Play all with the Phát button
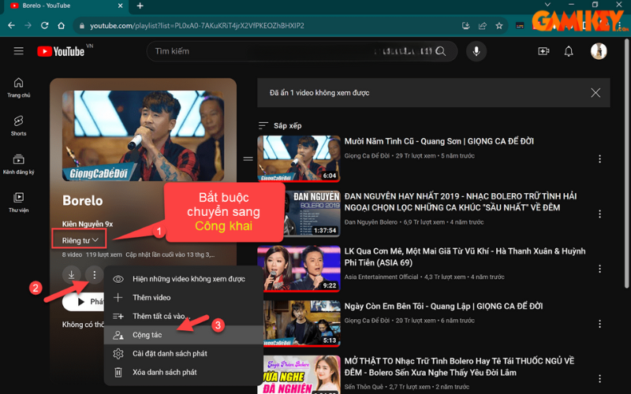This screenshot has height=394, width=631. pos(84,302)
